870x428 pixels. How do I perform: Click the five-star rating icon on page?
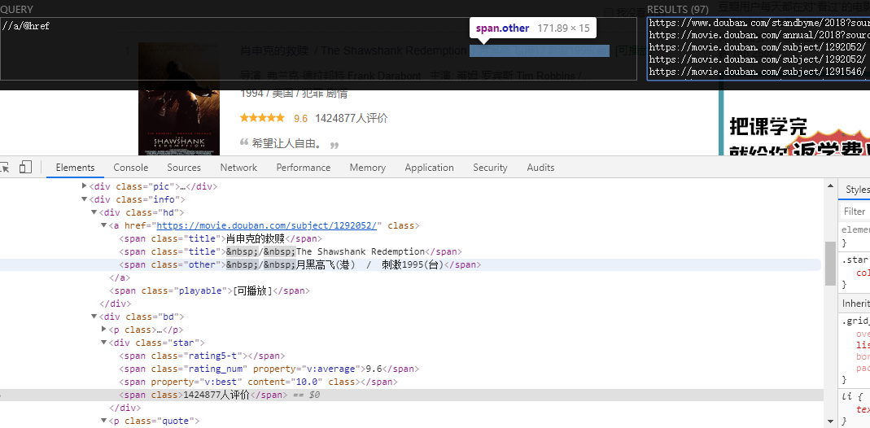pos(262,117)
